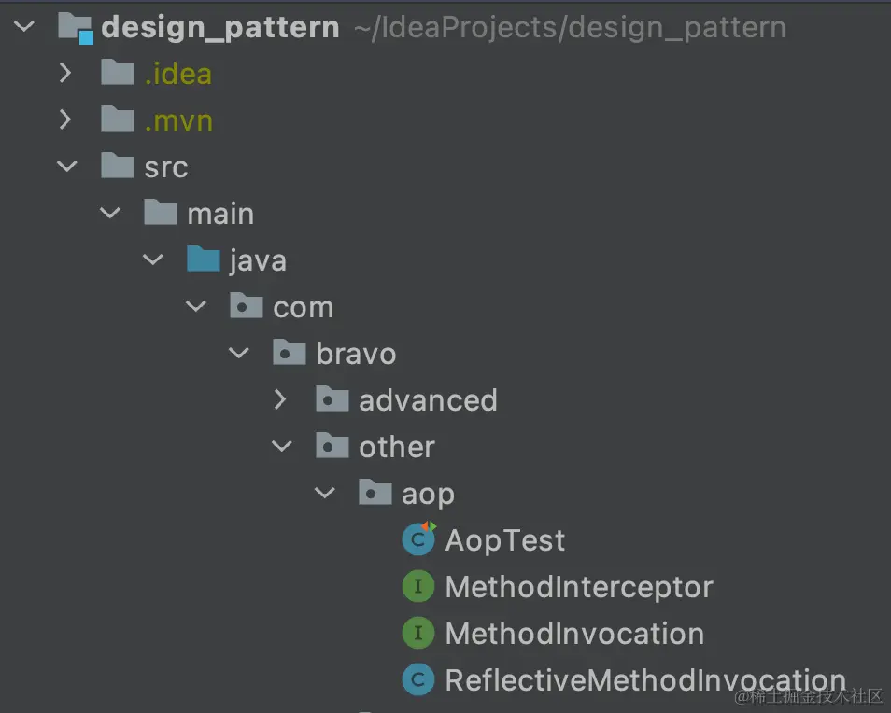Click the blue java source root folder icon
Image resolution: width=891 pixels, height=713 pixels.
click(x=204, y=259)
